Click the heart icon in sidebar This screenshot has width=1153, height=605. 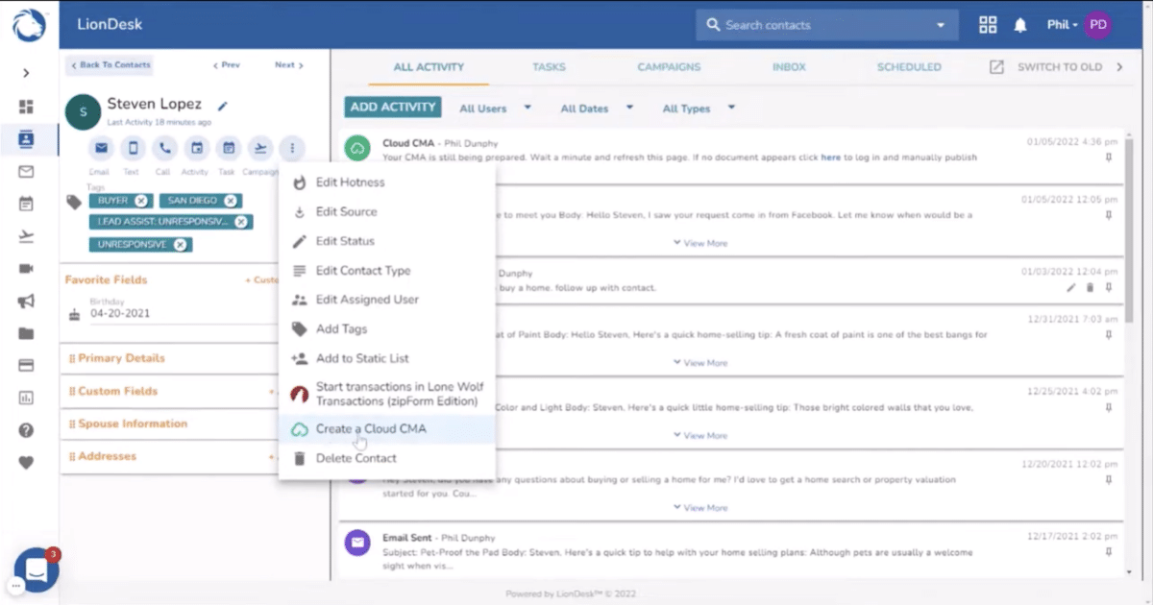pos(26,463)
